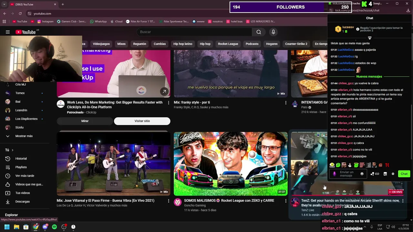Expand the Tú section chevron
Viewport: 413px width, 232px height.
(13, 150)
